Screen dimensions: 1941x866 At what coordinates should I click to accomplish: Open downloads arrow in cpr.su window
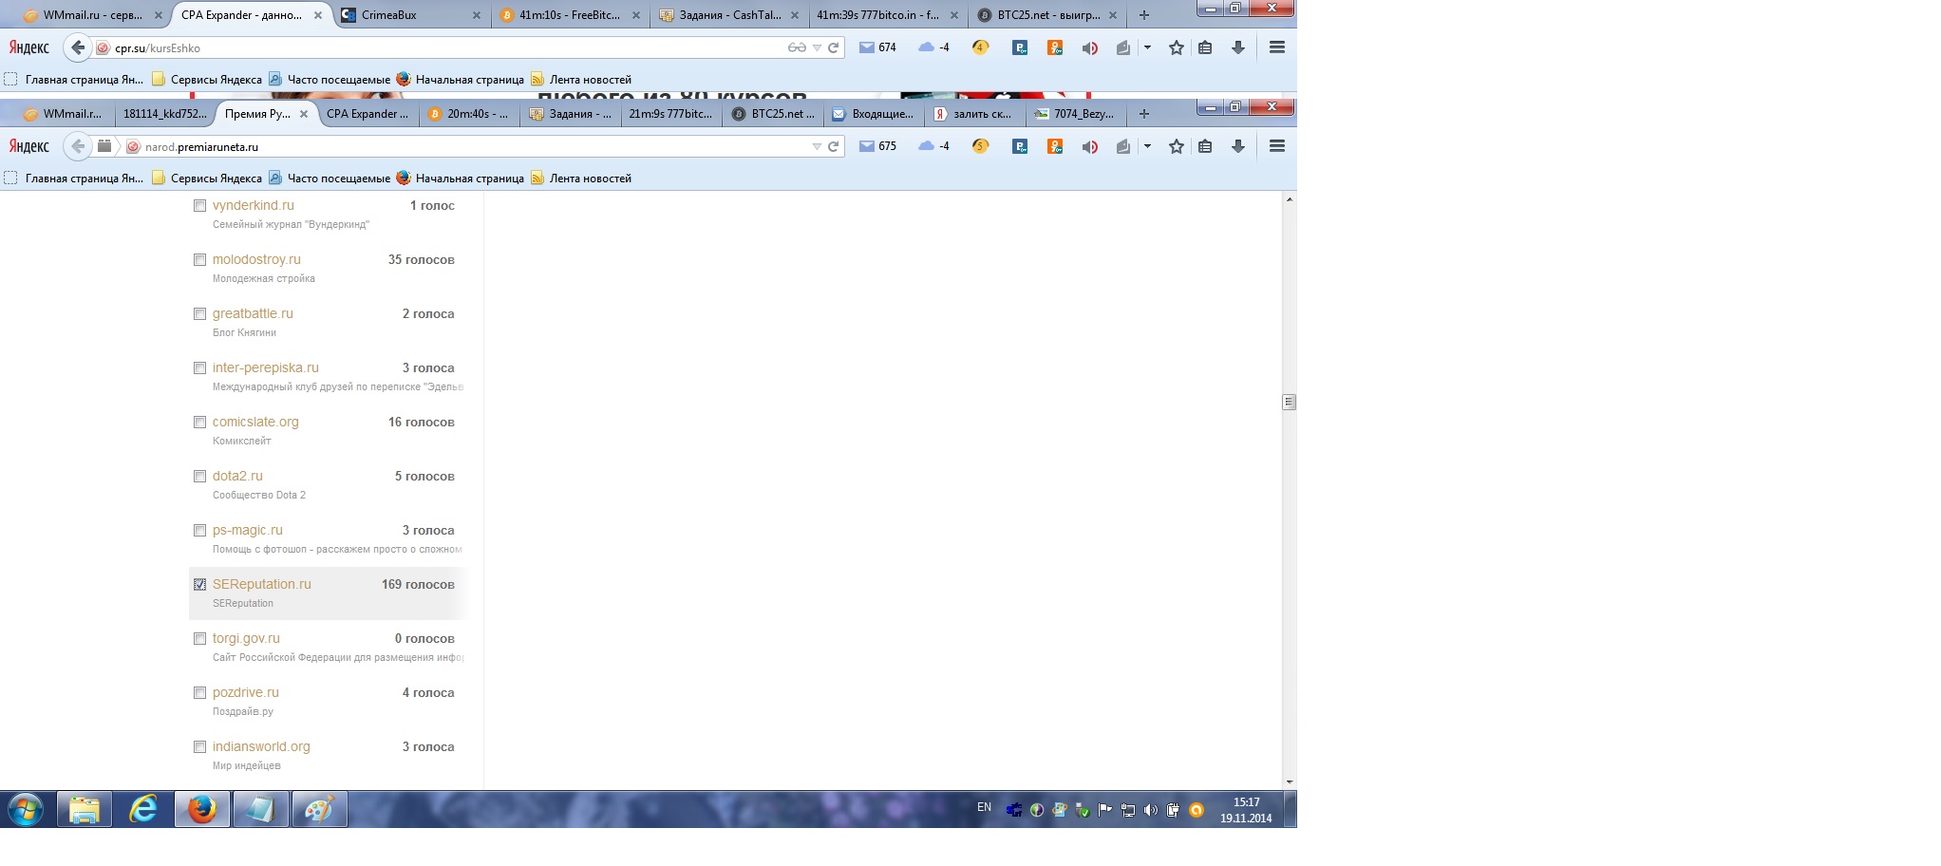(x=1238, y=47)
